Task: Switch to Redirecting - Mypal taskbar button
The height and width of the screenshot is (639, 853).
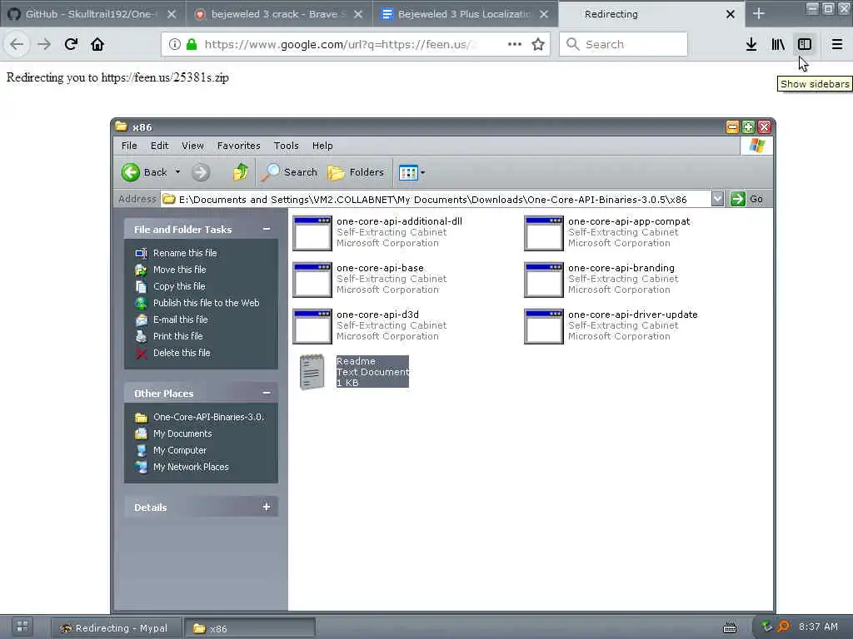Action: click(116, 628)
